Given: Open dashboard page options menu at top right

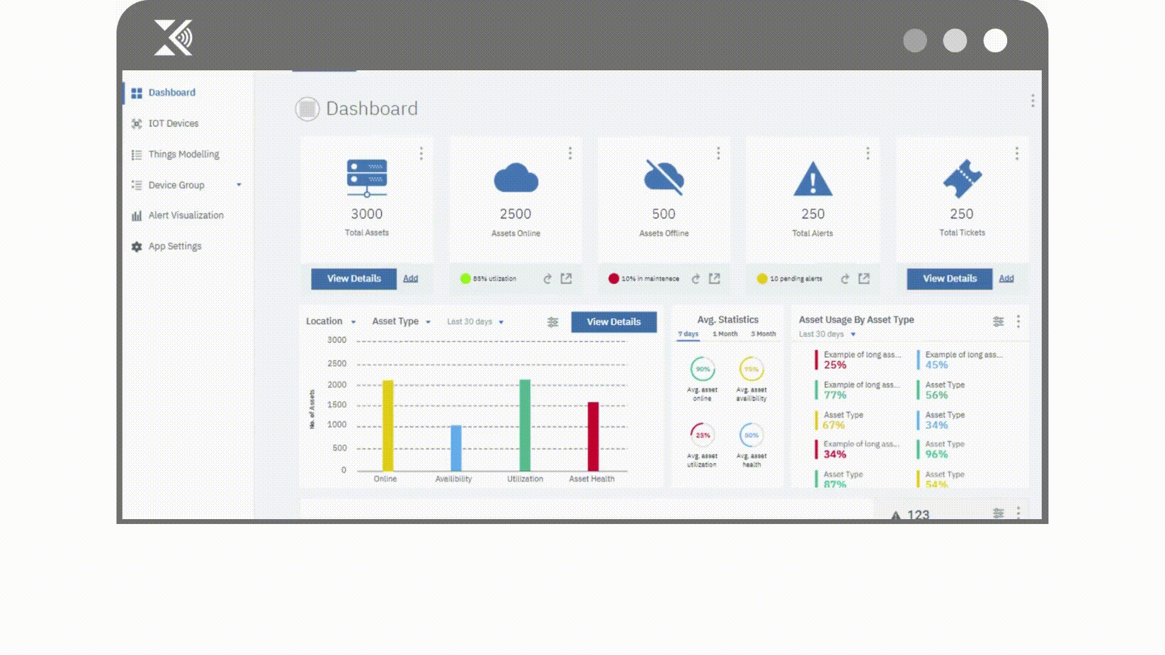Looking at the screenshot, I should click(1033, 101).
